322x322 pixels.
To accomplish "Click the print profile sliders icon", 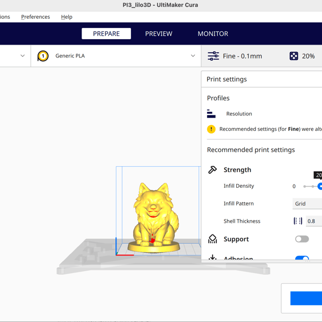I will pos(213,56).
